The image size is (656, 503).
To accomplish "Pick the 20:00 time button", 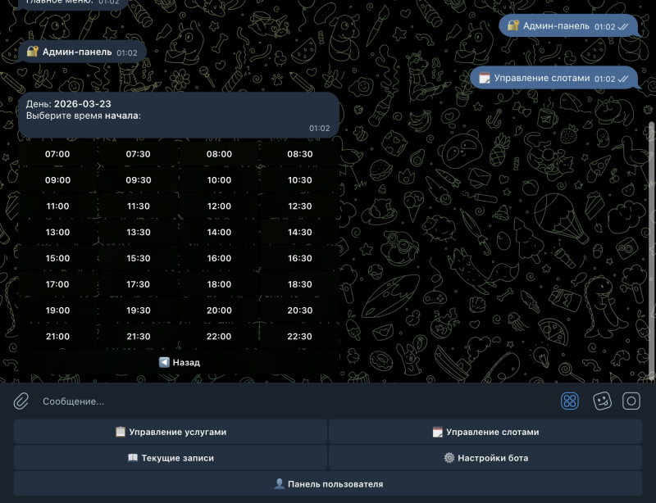I will click(x=219, y=310).
